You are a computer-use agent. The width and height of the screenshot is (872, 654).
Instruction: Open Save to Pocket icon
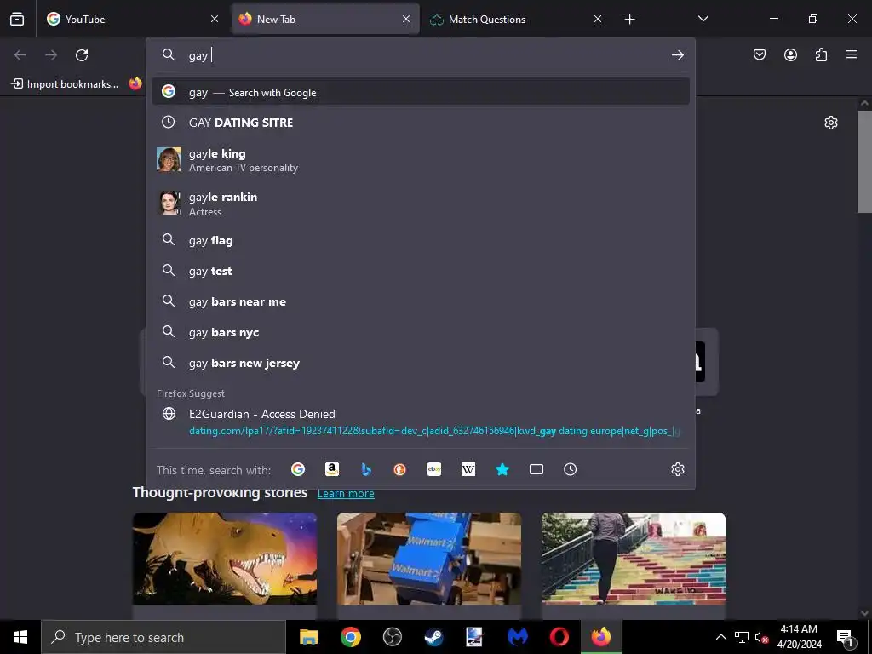[x=759, y=54]
